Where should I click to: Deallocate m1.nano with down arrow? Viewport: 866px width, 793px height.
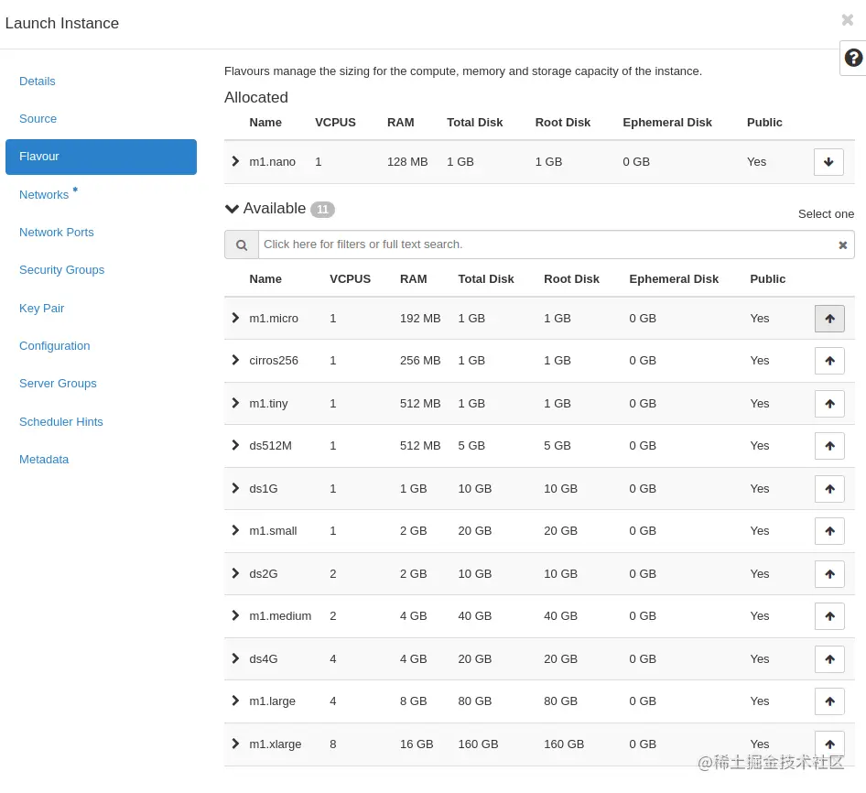click(x=828, y=162)
